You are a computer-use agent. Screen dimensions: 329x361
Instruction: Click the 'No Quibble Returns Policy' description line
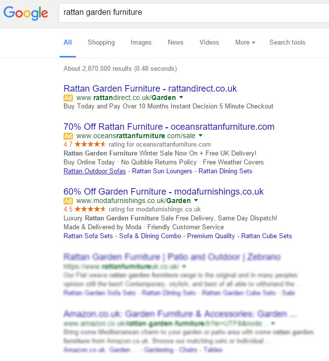pos(159,162)
